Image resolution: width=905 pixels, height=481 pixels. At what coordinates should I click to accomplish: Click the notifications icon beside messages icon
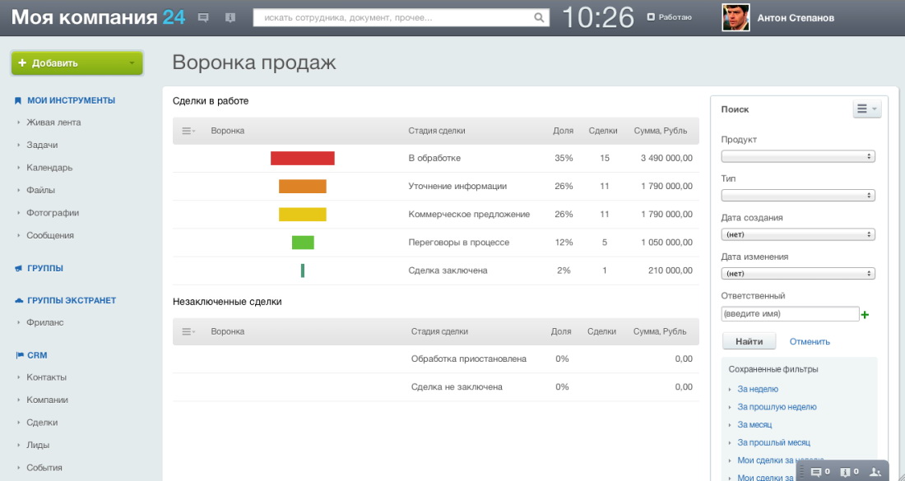click(230, 17)
